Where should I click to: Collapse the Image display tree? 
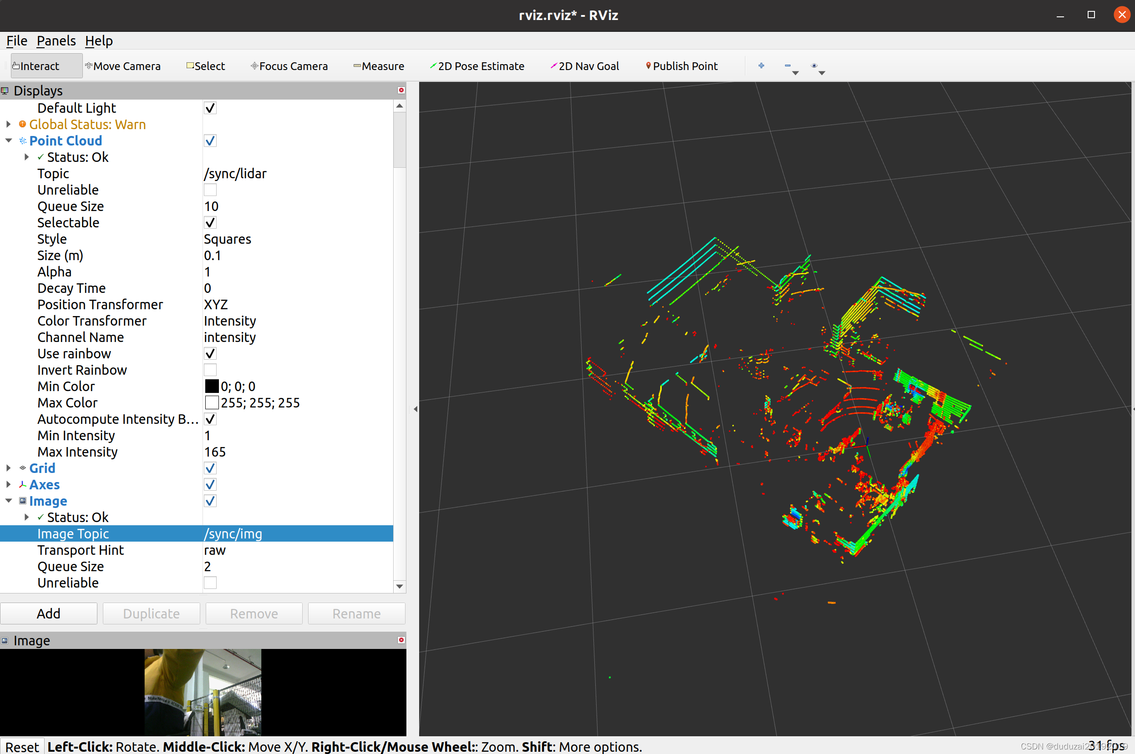pos(9,501)
